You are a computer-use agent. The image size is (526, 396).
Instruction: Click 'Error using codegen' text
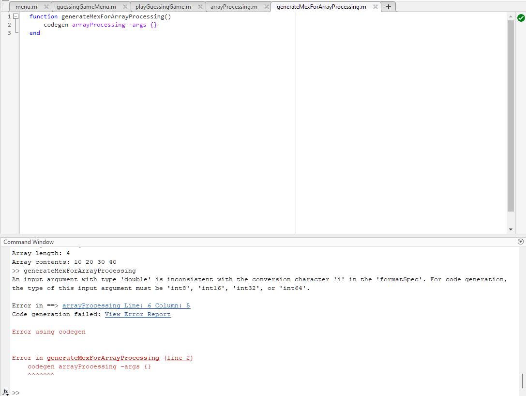[49, 332]
